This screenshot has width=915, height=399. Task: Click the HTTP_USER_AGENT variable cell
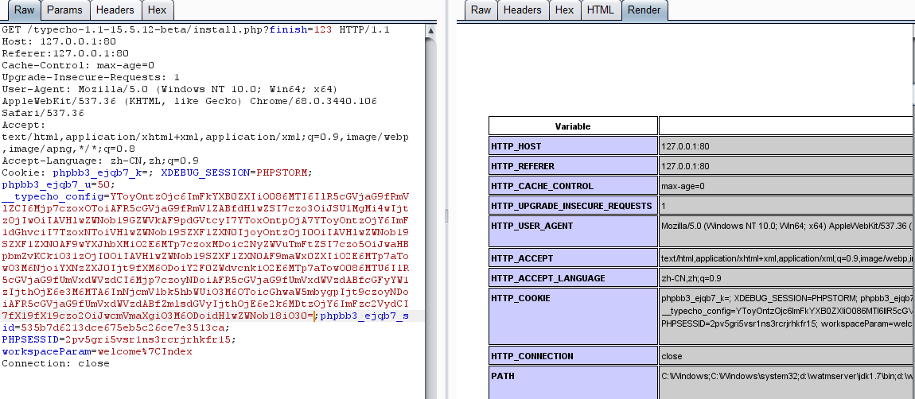[572, 231]
